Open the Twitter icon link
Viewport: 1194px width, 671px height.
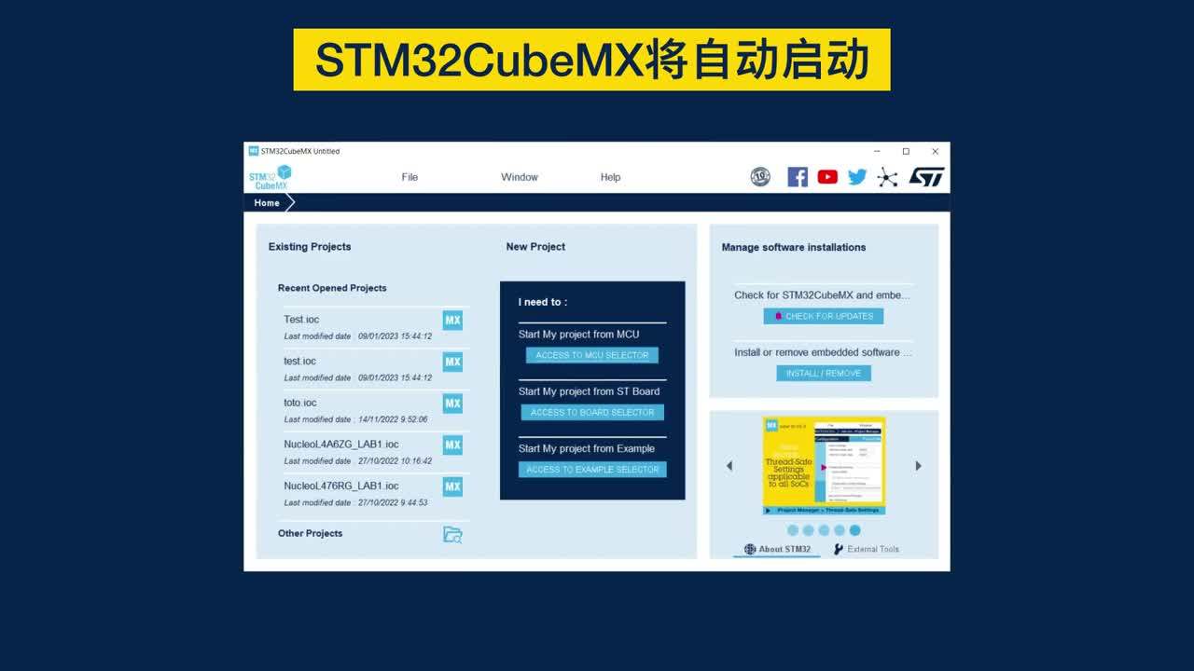(857, 177)
